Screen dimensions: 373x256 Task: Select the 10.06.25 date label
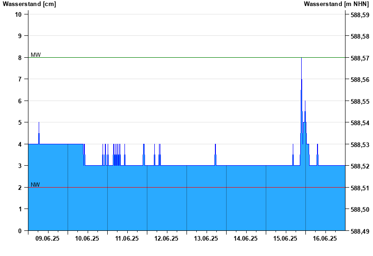[87, 238]
